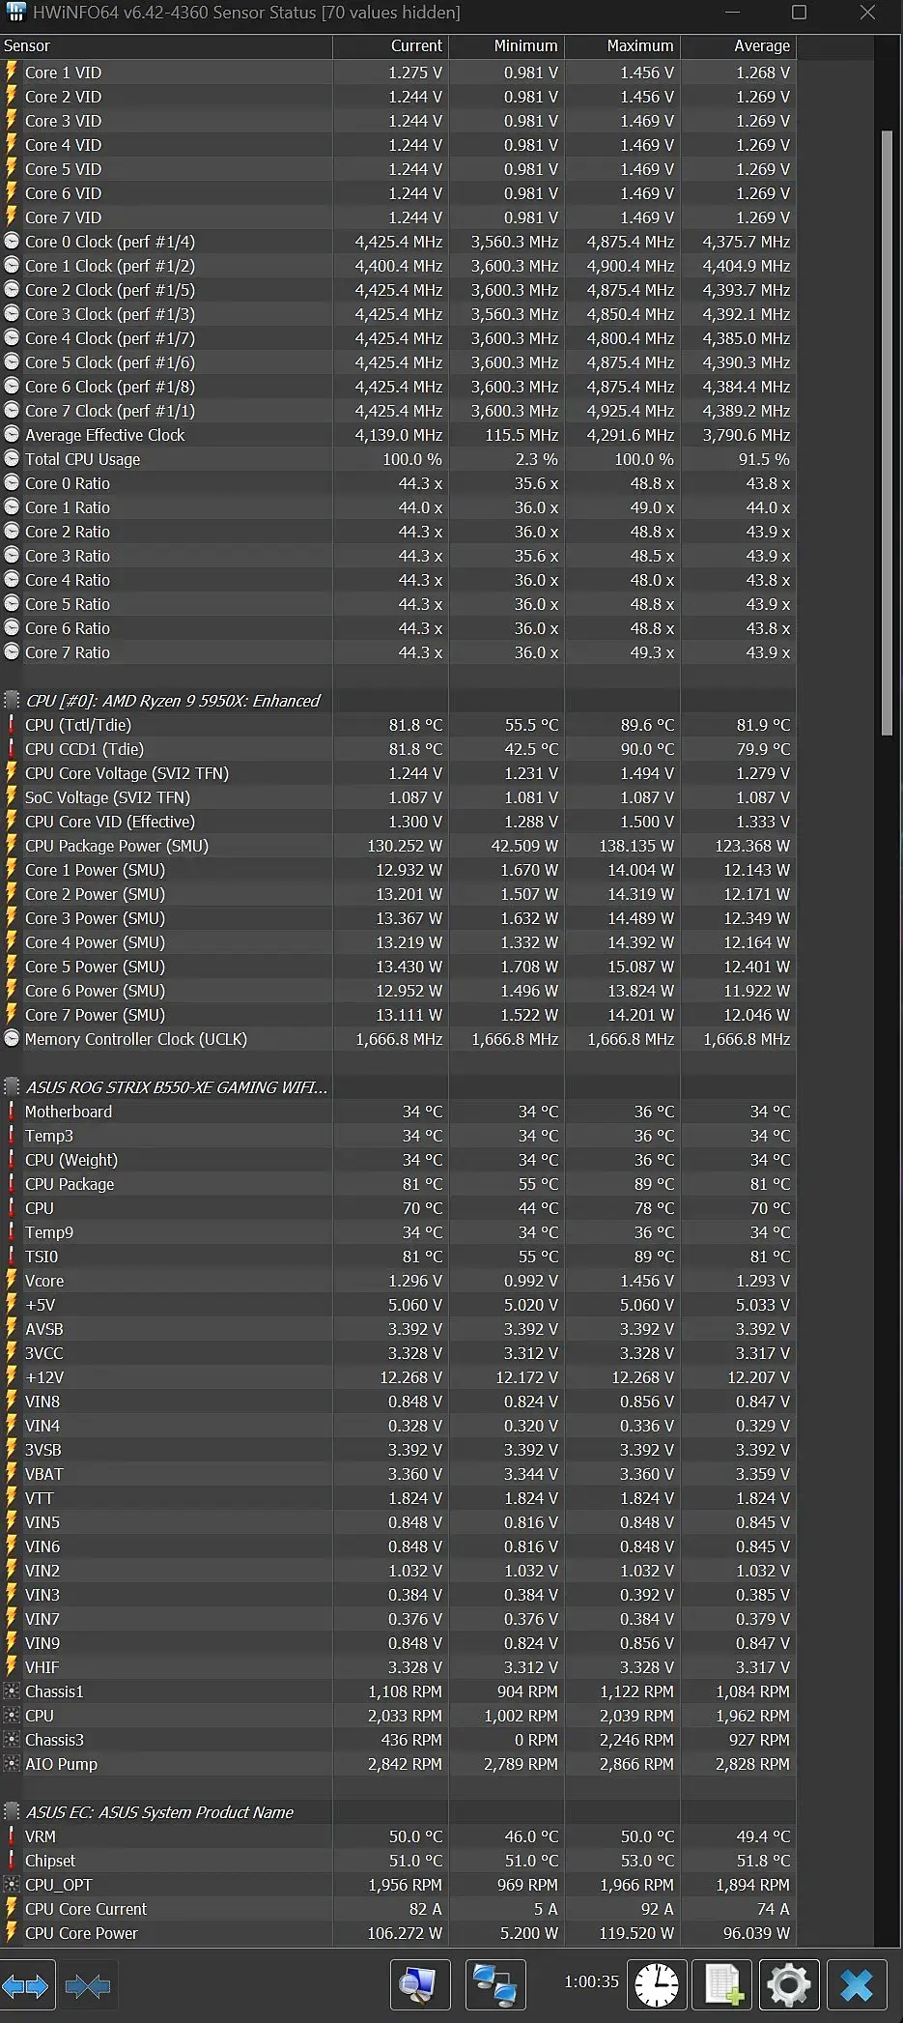Reset the elapsed time clock icon
Screen dimensions: 903x2023
pos(657,1985)
